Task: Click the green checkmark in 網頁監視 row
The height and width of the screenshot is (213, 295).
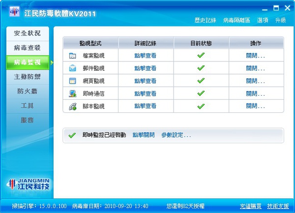Action: 201,80
